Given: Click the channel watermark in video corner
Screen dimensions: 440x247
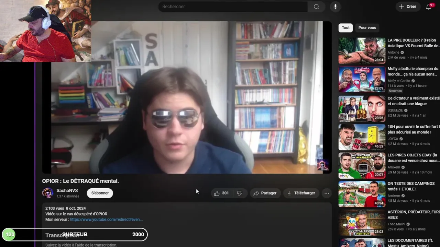Looking at the screenshot, I should (322, 165).
